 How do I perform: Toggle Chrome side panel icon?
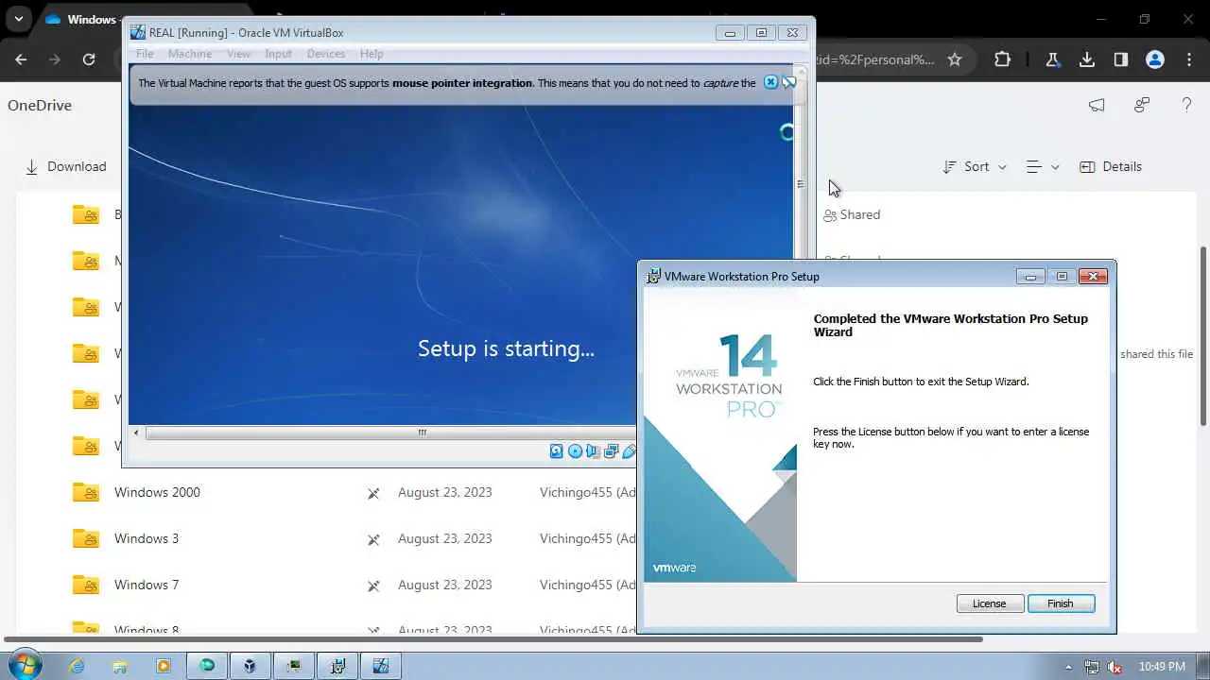pyautogui.click(x=1121, y=59)
